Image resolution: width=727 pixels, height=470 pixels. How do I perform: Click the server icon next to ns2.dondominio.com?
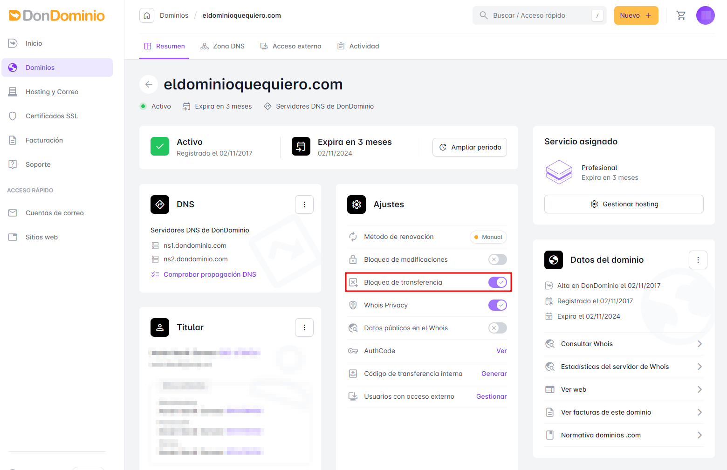click(155, 259)
